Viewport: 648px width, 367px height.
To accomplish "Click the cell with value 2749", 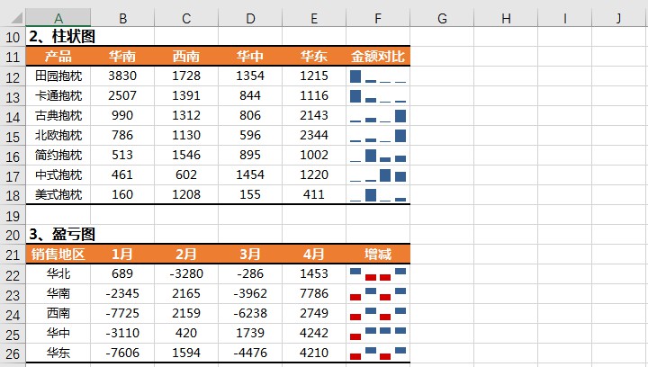I will 314,313.
